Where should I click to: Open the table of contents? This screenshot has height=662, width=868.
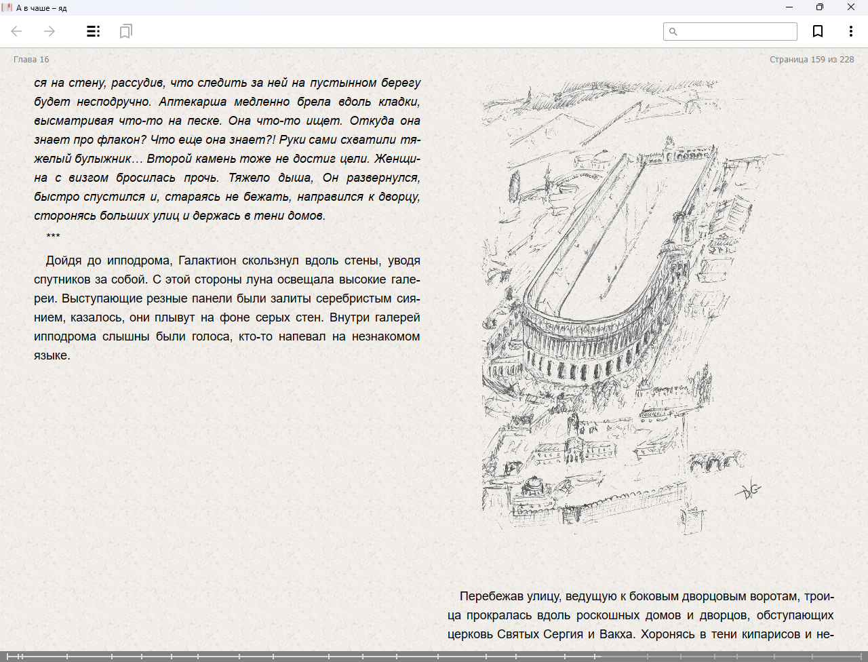tap(94, 31)
